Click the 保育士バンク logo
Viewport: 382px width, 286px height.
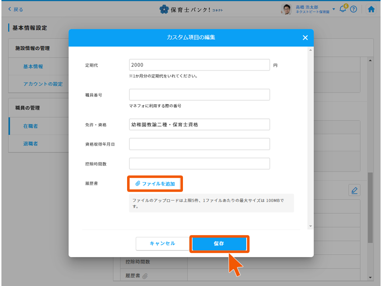191,10
